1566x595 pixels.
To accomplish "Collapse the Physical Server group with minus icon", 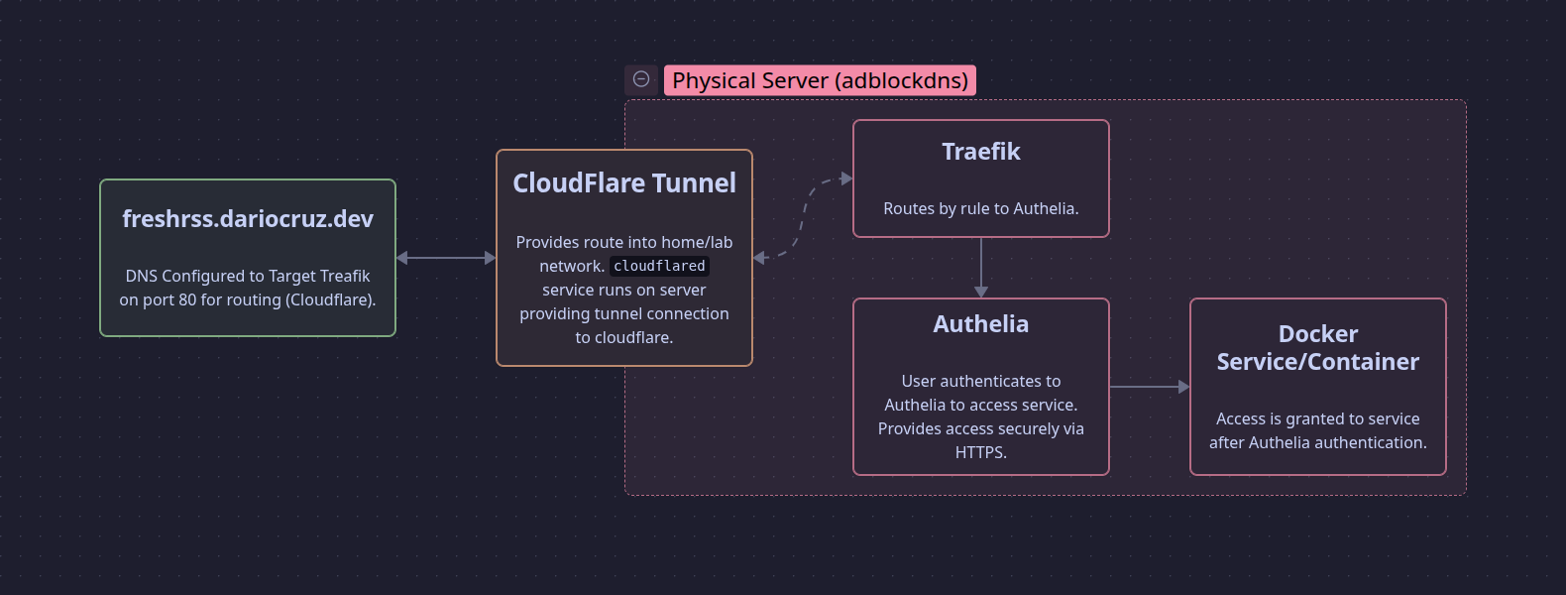I will point(641,79).
